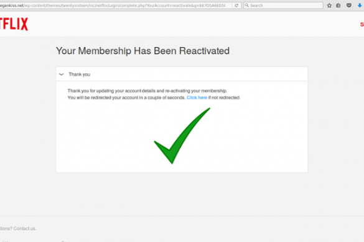Click the 'Thank you for updating your account details' sentence
Screen dimensions: 364x242
[x=147, y=91]
